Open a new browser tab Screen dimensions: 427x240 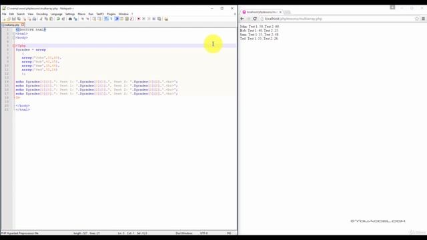288,12
